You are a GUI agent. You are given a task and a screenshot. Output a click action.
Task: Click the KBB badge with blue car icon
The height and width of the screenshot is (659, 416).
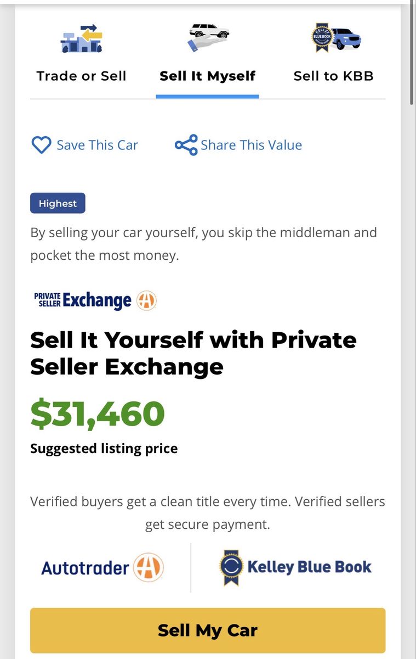pyautogui.click(x=335, y=38)
